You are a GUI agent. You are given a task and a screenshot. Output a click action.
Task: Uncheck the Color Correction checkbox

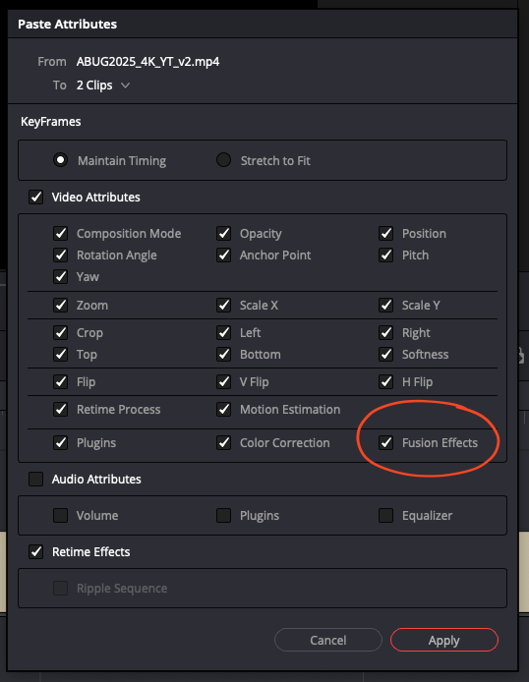click(x=223, y=443)
